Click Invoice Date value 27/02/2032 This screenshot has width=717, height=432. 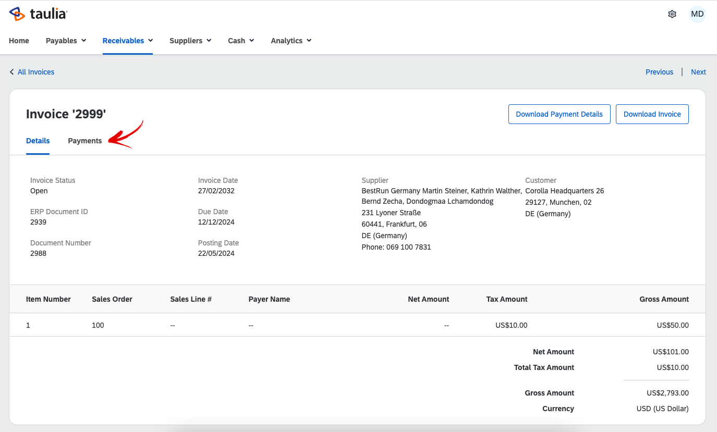(216, 191)
